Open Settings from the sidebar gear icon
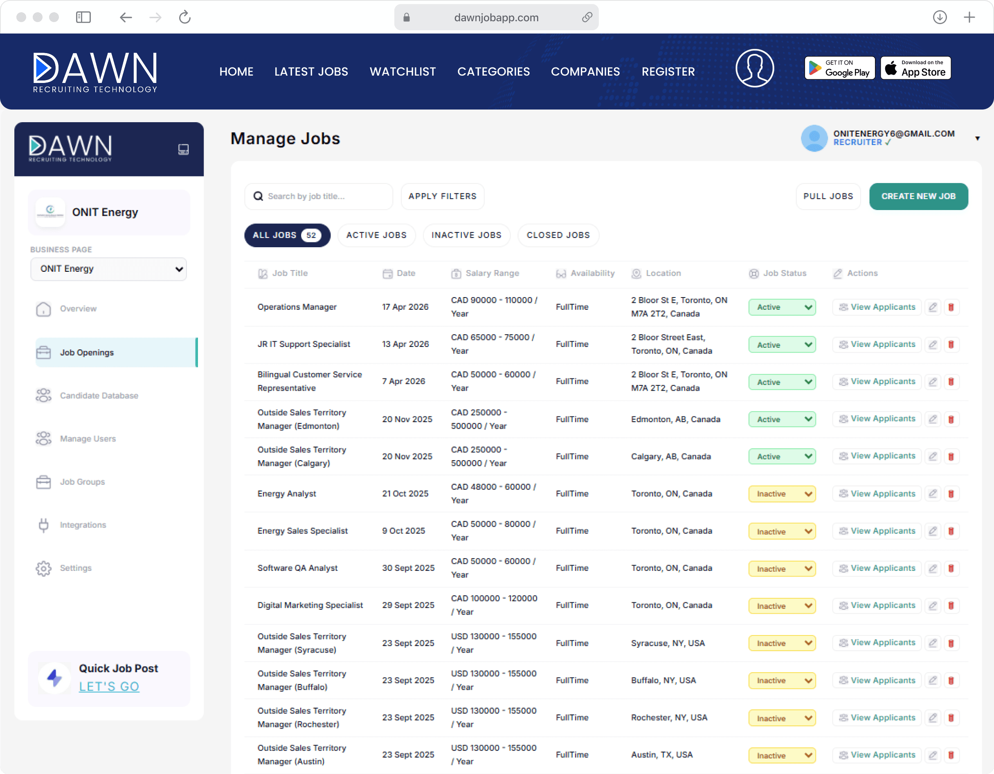Viewport: 994px width, 774px height. [x=44, y=568]
